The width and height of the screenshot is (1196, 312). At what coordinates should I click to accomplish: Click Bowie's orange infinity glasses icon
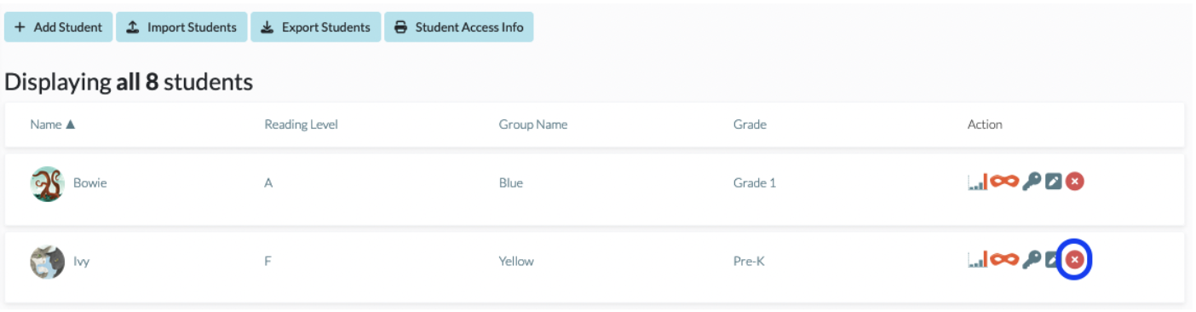[x=1004, y=182]
